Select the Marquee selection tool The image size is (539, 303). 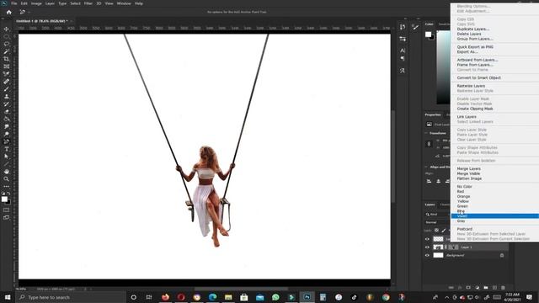coord(6,36)
